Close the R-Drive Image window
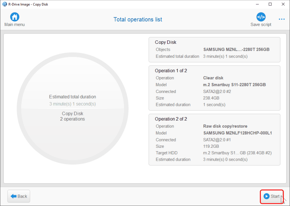290x206 pixels. pos(283,4)
